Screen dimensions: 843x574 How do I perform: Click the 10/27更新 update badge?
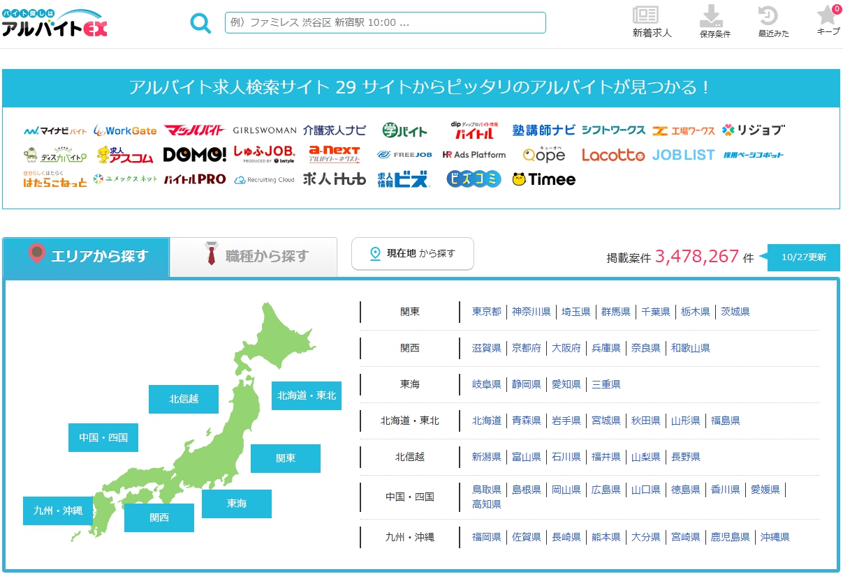(804, 257)
